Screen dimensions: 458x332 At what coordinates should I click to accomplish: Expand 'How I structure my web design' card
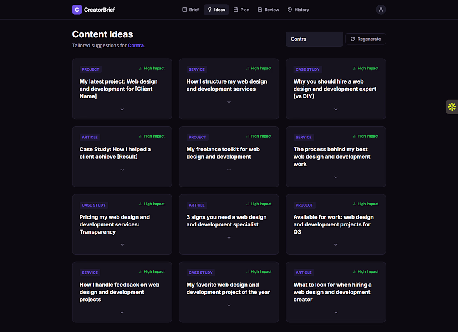point(229,102)
